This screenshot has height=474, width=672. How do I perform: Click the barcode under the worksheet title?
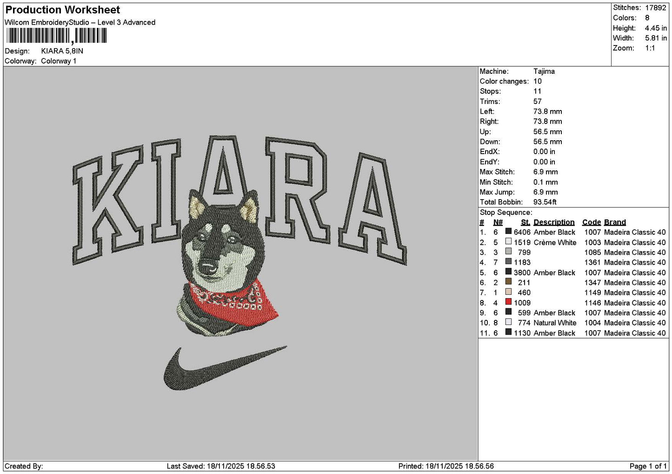(57, 36)
